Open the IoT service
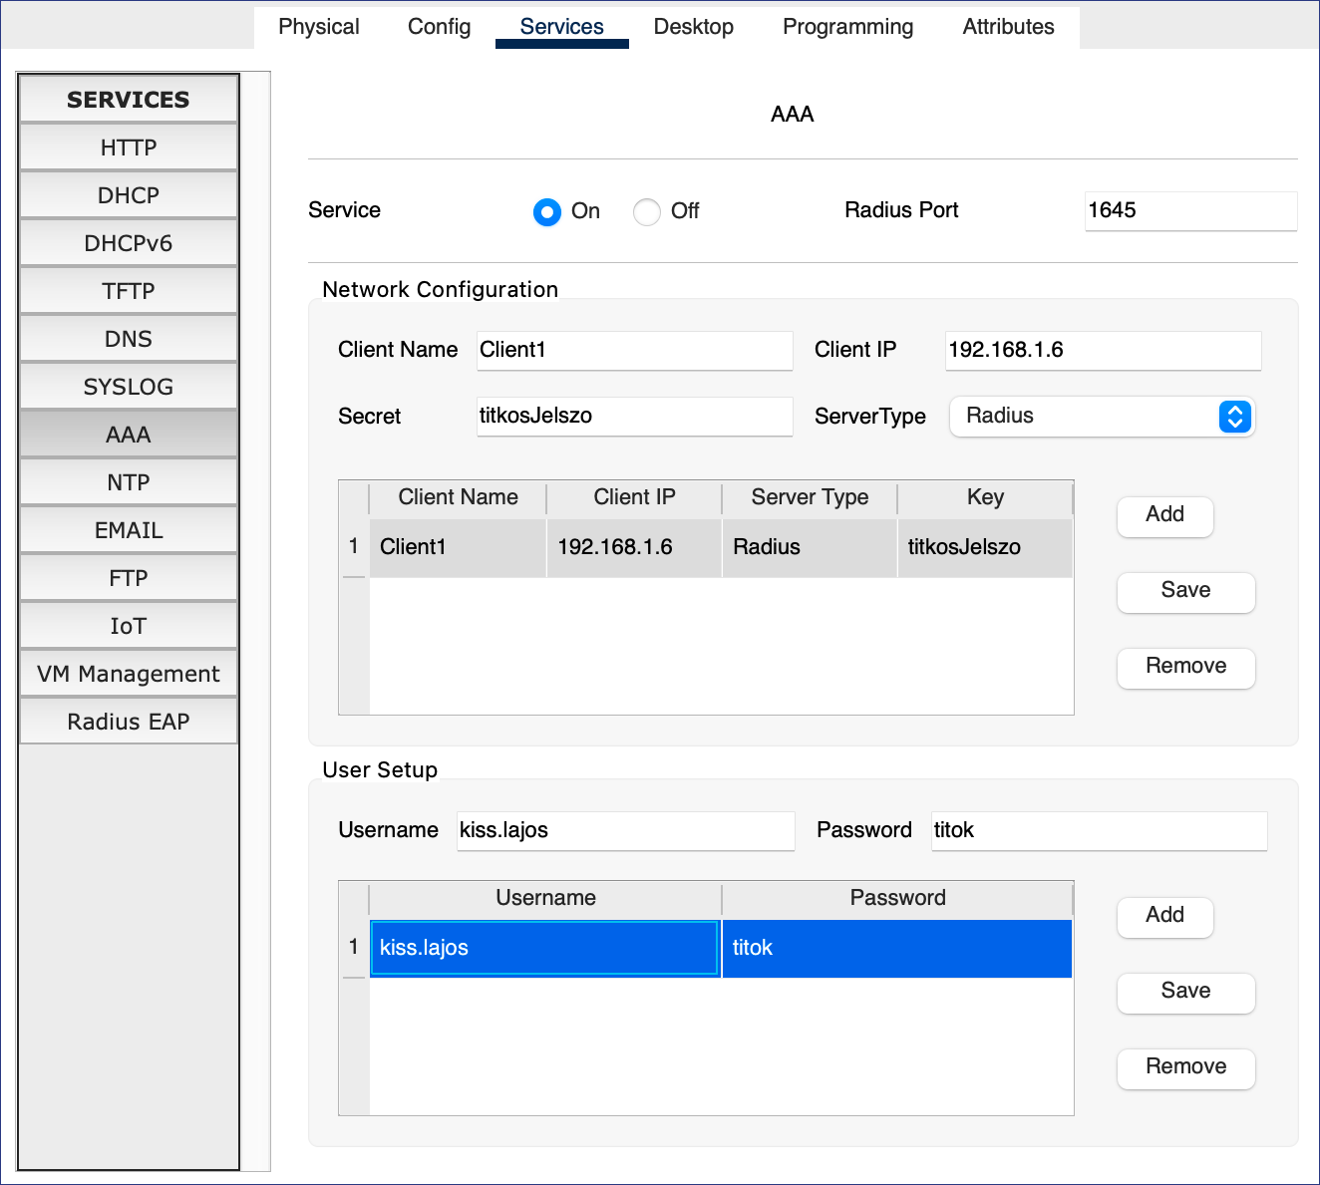The height and width of the screenshot is (1185, 1320). click(129, 626)
